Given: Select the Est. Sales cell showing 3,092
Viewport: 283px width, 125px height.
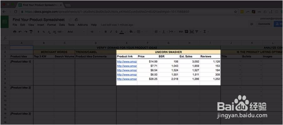Looking at the screenshot, I should 189,62.
